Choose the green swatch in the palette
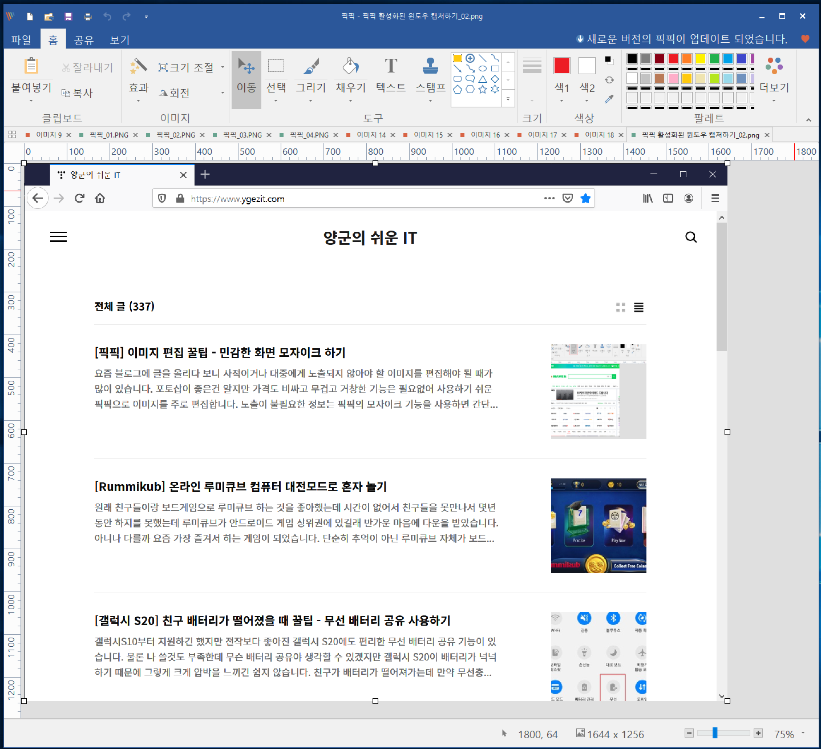 click(714, 59)
